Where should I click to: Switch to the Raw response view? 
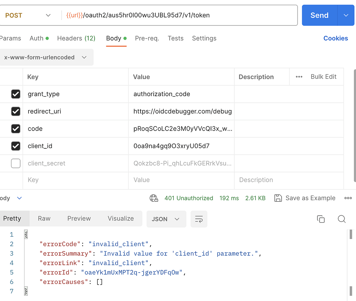(44, 218)
